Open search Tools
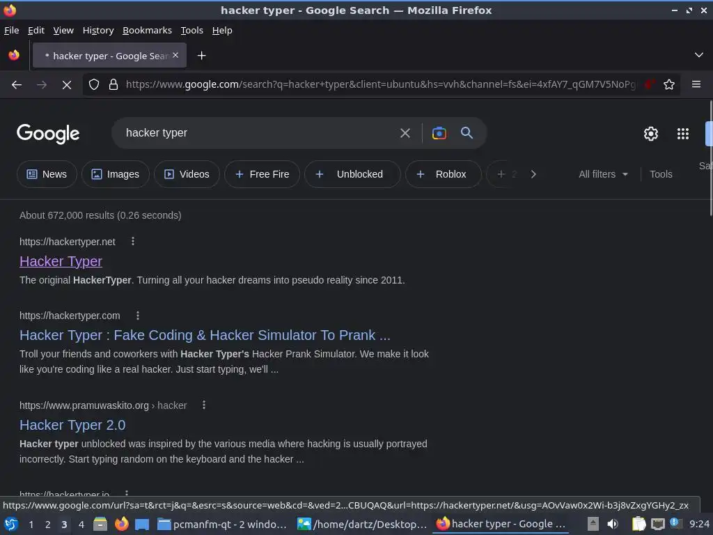Viewport: 713px width, 535px height. pyautogui.click(x=661, y=174)
